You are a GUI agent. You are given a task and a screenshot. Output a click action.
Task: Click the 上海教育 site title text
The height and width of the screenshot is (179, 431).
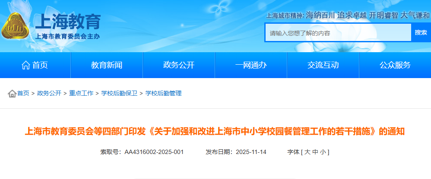[x=68, y=22]
